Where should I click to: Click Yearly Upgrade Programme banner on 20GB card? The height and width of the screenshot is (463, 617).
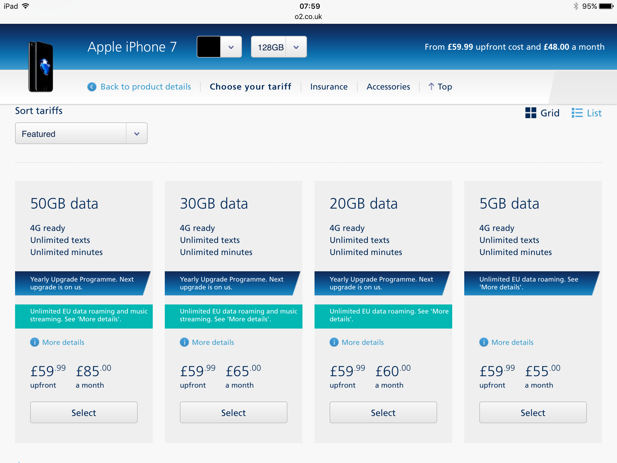[x=382, y=283]
